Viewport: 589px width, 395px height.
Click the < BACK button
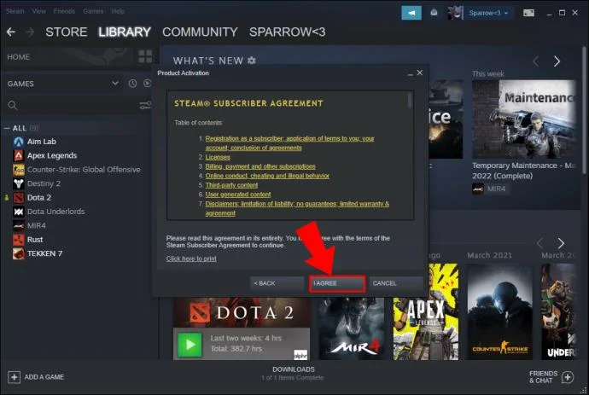[x=277, y=283]
